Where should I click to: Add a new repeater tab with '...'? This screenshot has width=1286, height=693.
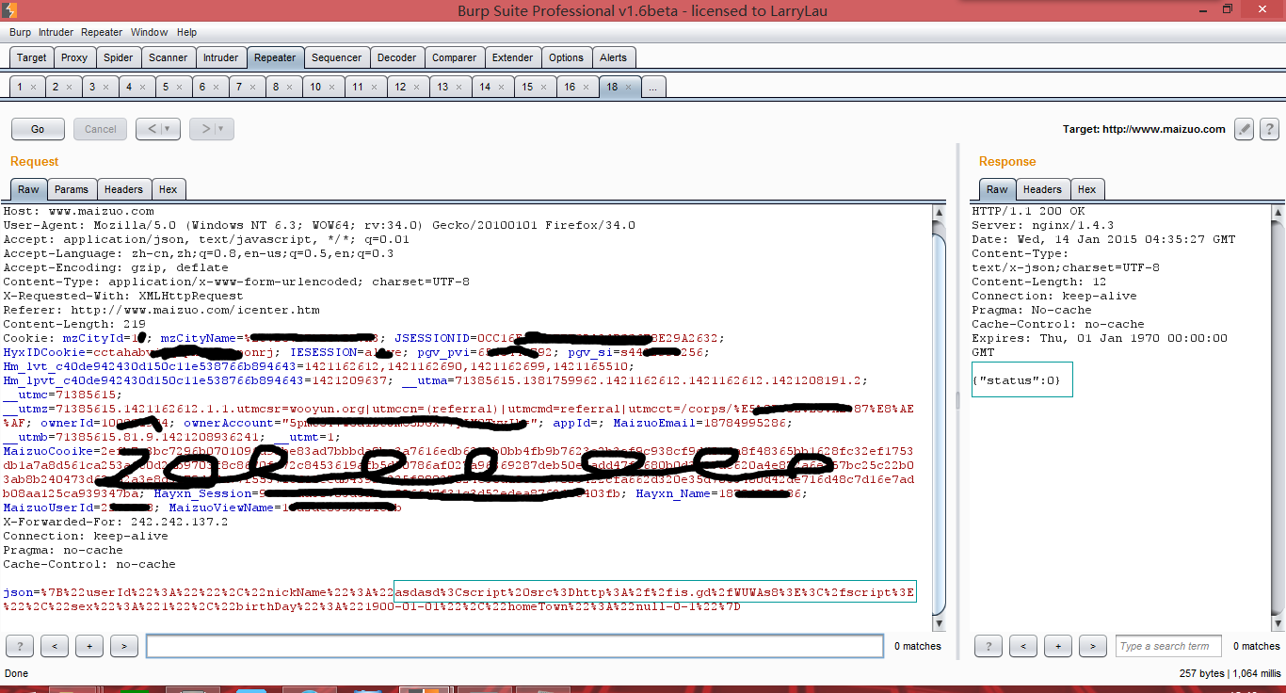[653, 87]
